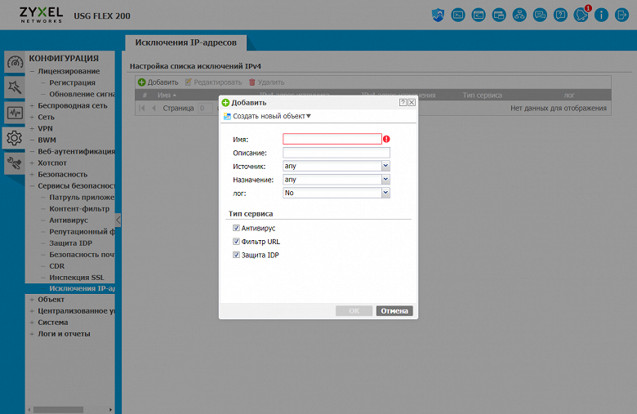Open the CLI window icon
637x414 pixels.
coord(479,16)
